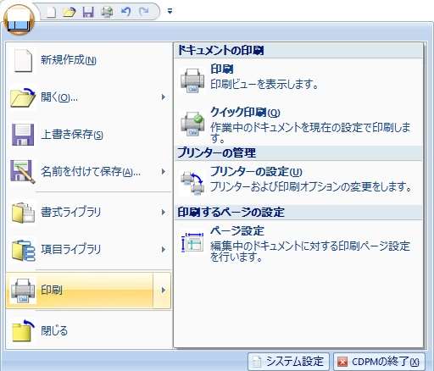This screenshot has height=371, width=434.
Task: Click Undo arrow in quick access toolbar
Action: coord(125,12)
